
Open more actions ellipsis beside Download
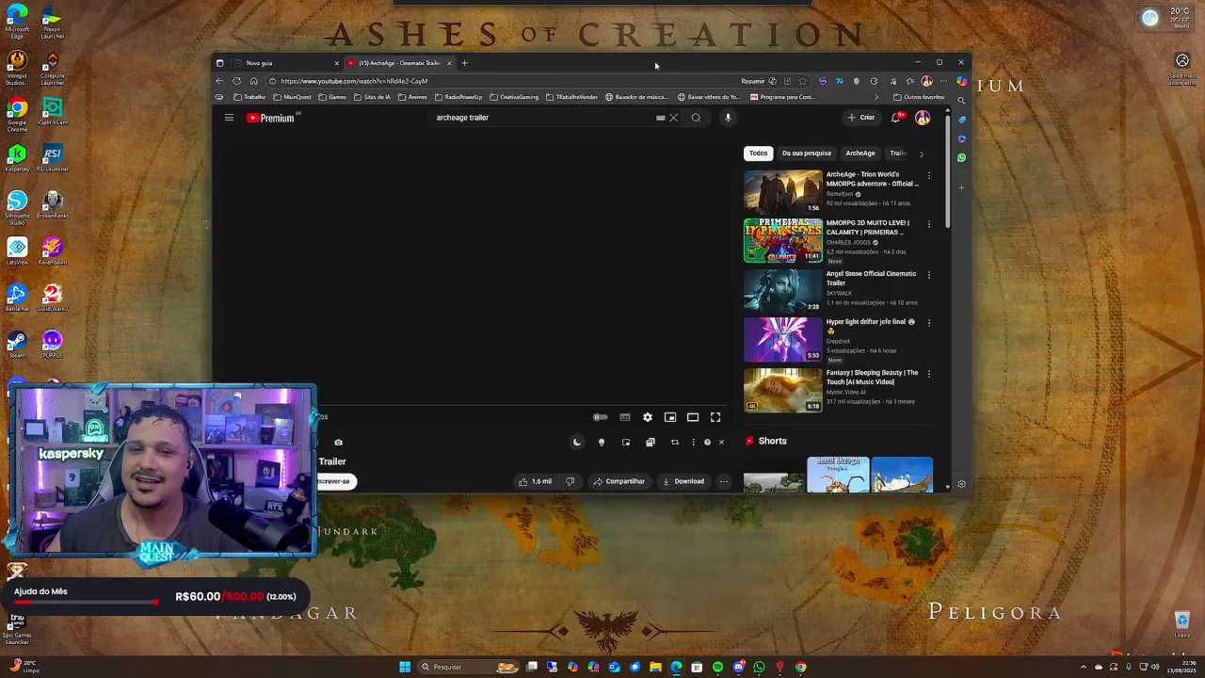click(724, 481)
